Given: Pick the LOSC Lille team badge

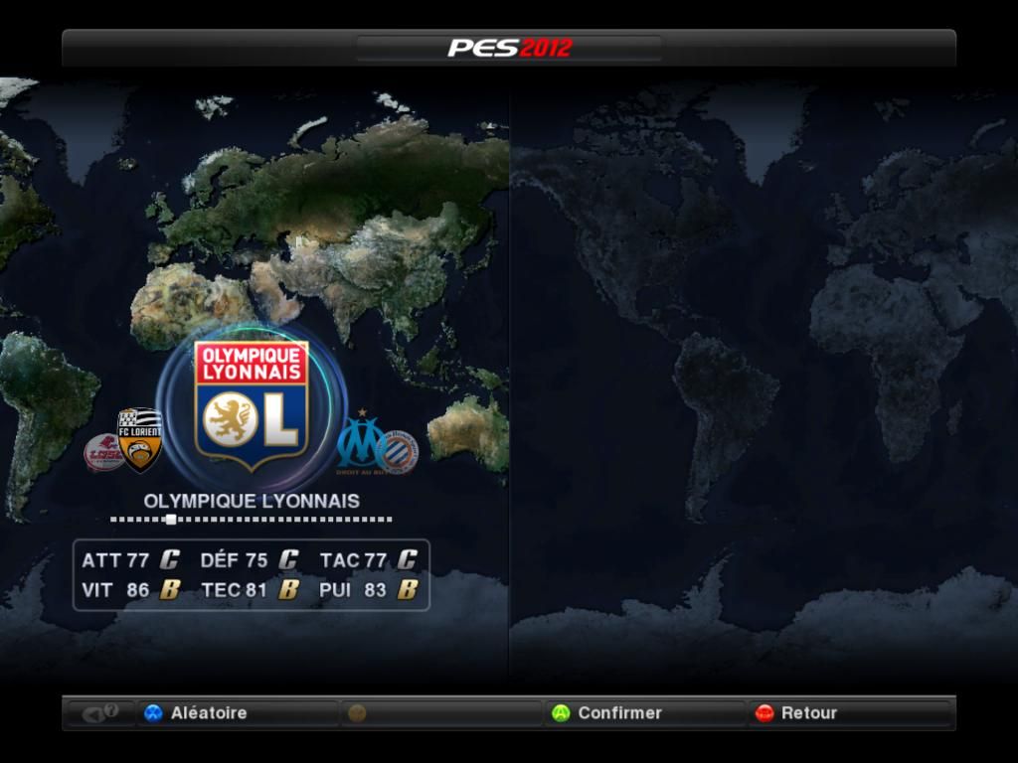Looking at the screenshot, I should [x=102, y=452].
